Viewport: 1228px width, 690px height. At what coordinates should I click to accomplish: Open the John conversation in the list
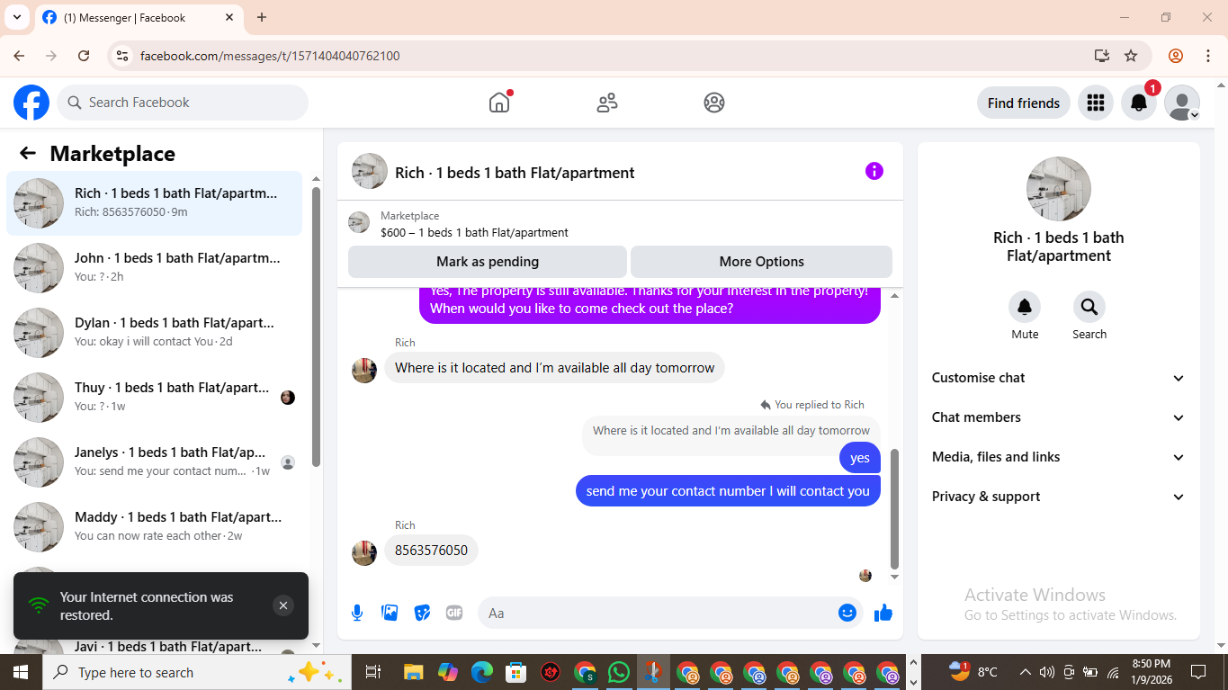click(x=155, y=268)
